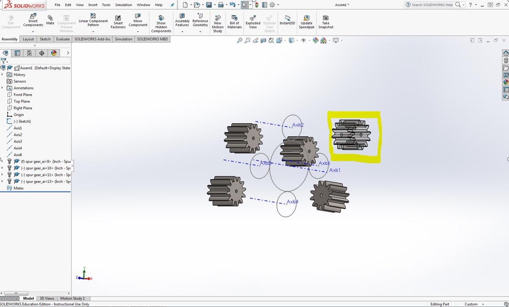The height and width of the screenshot is (307, 509).
Task: Click Show Hidden Components
Action: [161, 24]
